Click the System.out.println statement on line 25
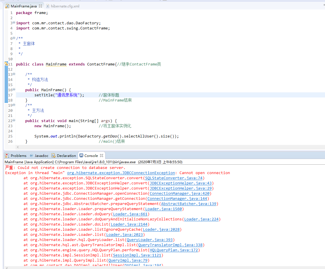This screenshot has width=325, height=269. [x=106, y=136]
